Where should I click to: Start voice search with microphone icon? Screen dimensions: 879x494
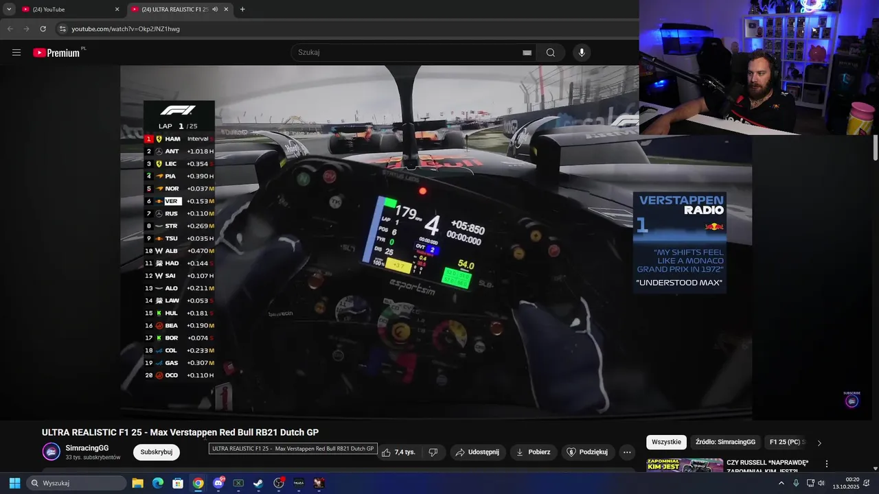tap(582, 53)
